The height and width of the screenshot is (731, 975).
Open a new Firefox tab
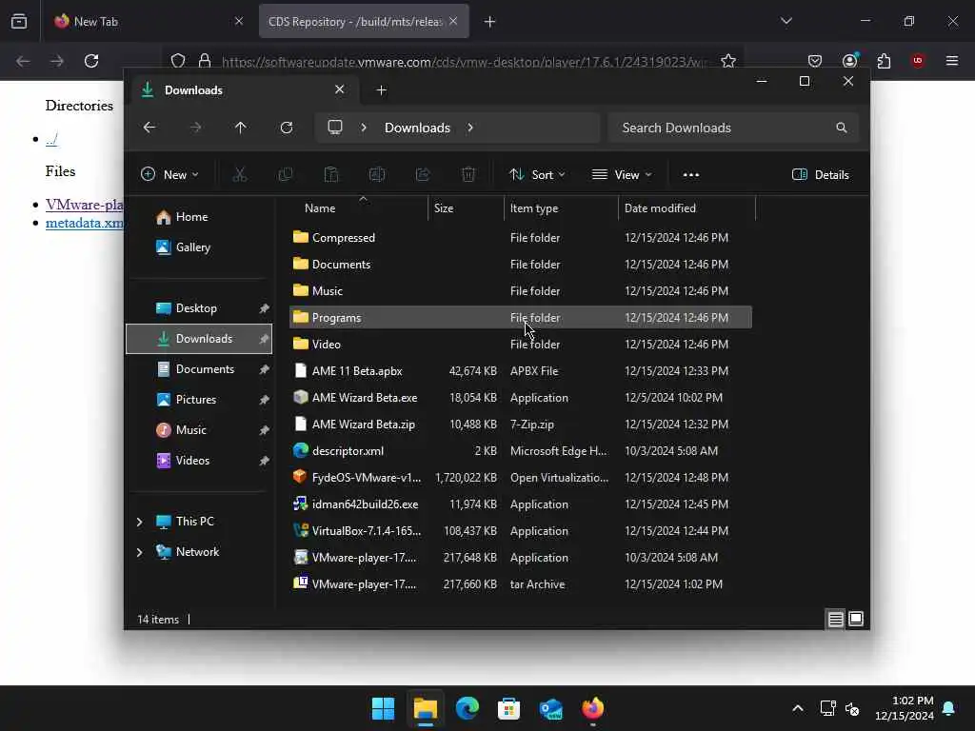pos(490,22)
